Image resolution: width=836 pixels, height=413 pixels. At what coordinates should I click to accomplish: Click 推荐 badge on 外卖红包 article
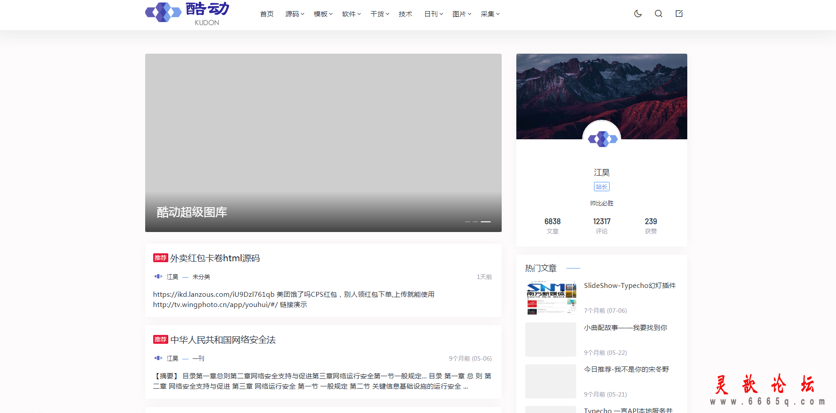tap(160, 258)
